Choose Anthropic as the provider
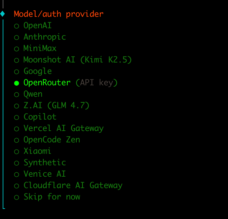 [44, 37]
